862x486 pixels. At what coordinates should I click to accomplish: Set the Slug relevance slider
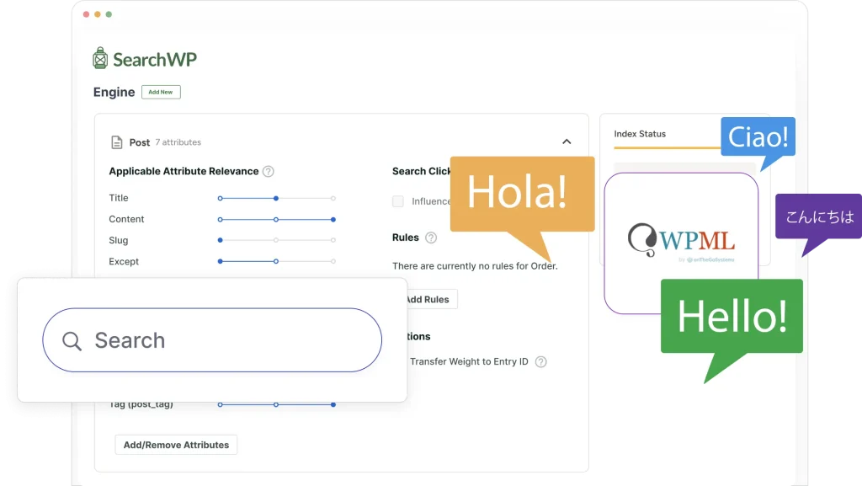click(276, 240)
